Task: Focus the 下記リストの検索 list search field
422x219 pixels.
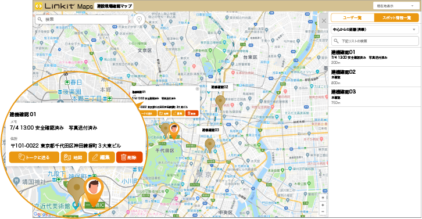Action: (x=375, y=41)
